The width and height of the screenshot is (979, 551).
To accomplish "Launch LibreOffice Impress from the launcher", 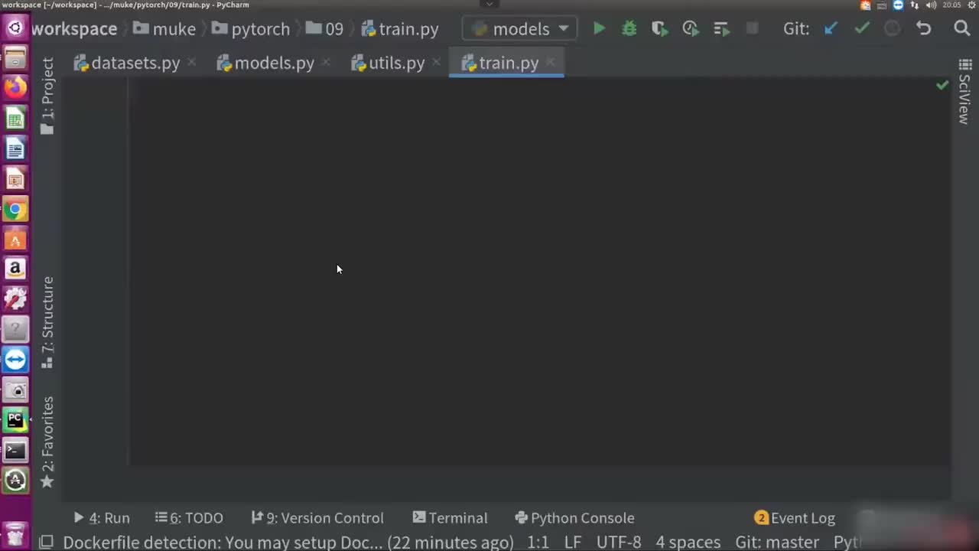I will click(x=15, y=179).
